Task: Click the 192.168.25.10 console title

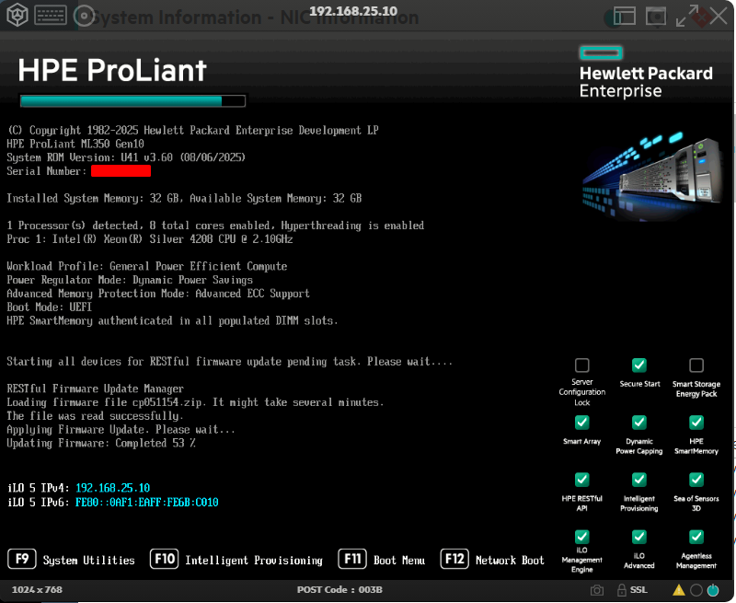Action: tap(353, 11)
